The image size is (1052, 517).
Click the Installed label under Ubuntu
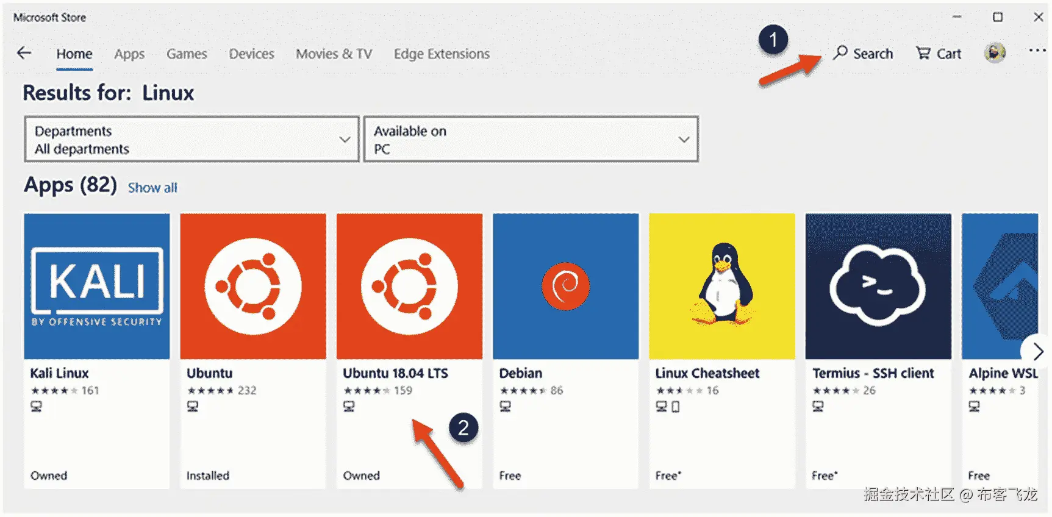click(x=208, y=476)
